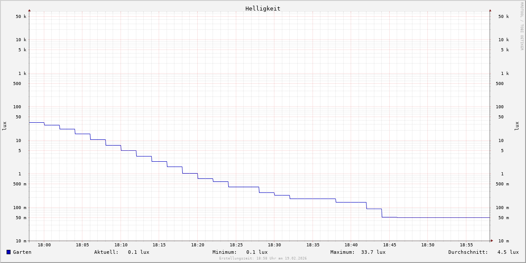Click the right-side lux axis title

point(517,126)
